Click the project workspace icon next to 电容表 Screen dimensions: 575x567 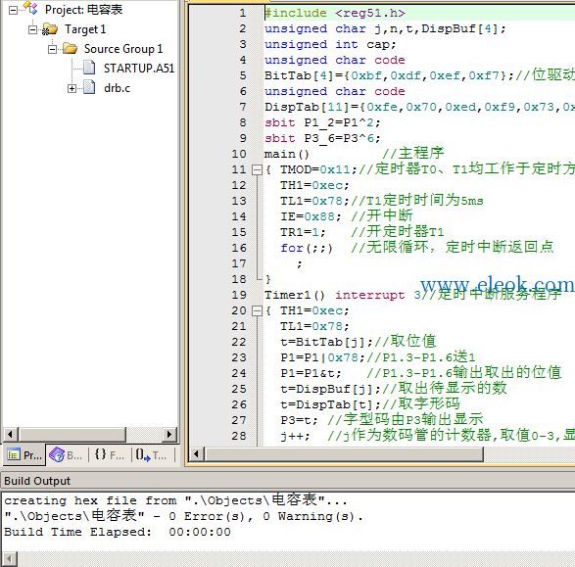click(x=30, y=8)
